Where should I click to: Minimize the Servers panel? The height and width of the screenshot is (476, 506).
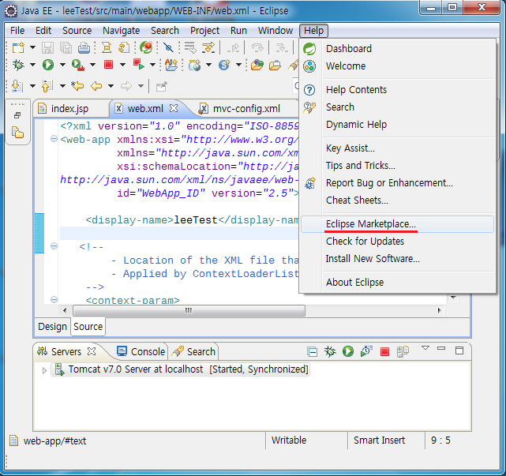441,348
